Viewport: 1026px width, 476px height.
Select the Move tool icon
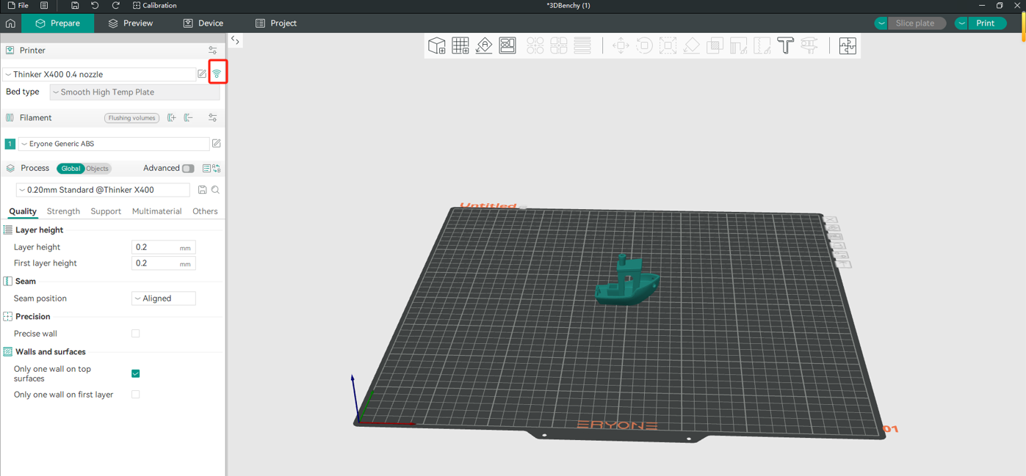[x=621, y=45]
